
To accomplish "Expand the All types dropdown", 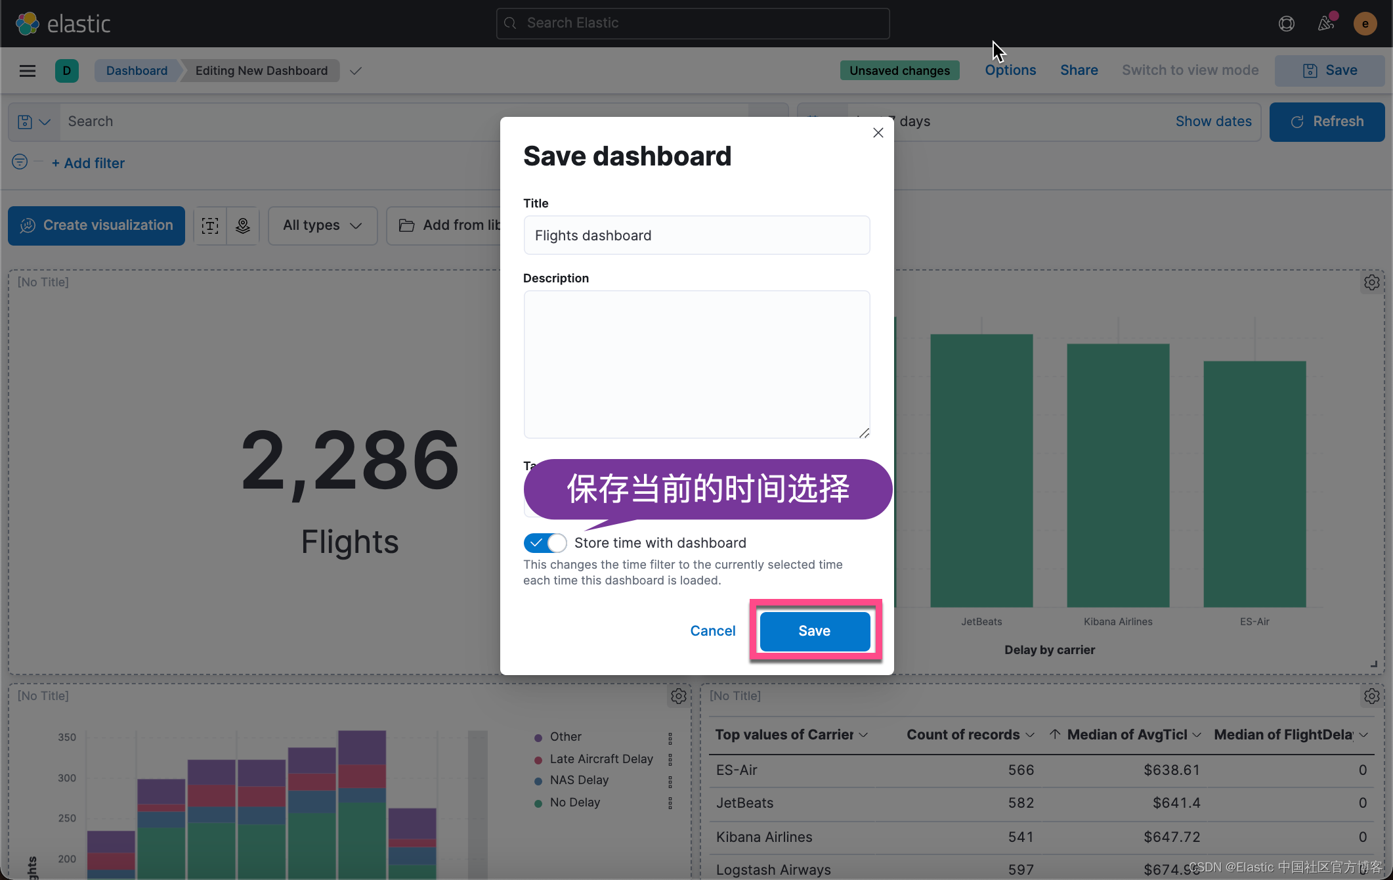I will [322, 226].
